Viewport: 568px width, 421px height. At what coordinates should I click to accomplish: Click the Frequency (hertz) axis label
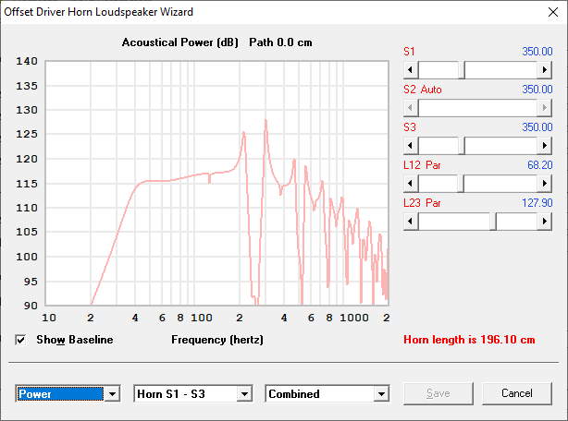click(217, 340)
